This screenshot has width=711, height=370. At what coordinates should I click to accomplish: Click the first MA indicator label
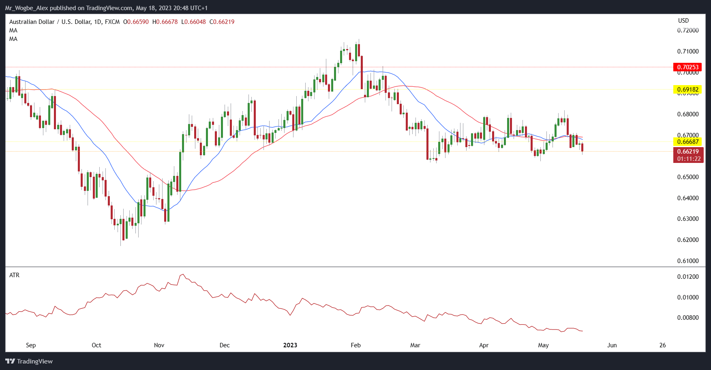click(x=13, y=30)
